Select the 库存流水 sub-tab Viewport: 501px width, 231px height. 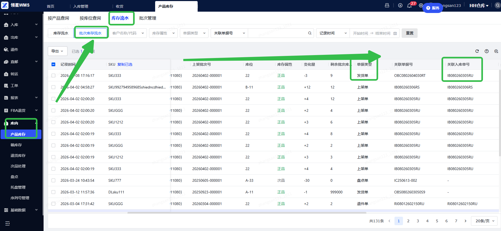click(61, 33)
